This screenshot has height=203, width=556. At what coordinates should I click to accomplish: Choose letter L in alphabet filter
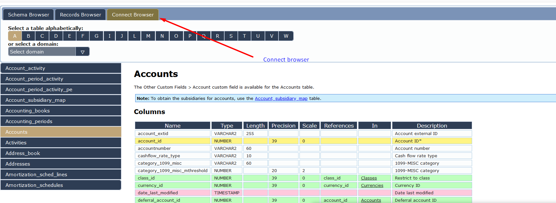click(x=135, y=36)
